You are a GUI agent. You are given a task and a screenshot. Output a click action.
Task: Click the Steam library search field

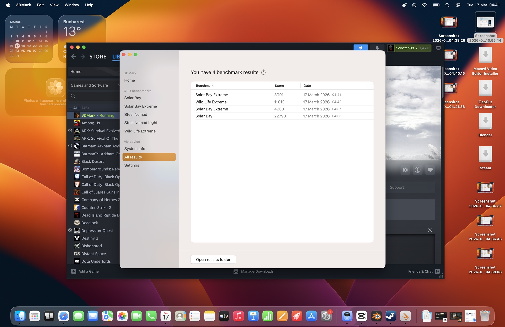96,96
